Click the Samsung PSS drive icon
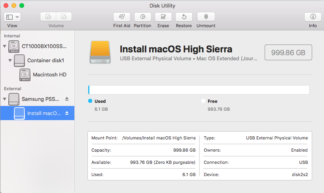 (x=14, y=99)
